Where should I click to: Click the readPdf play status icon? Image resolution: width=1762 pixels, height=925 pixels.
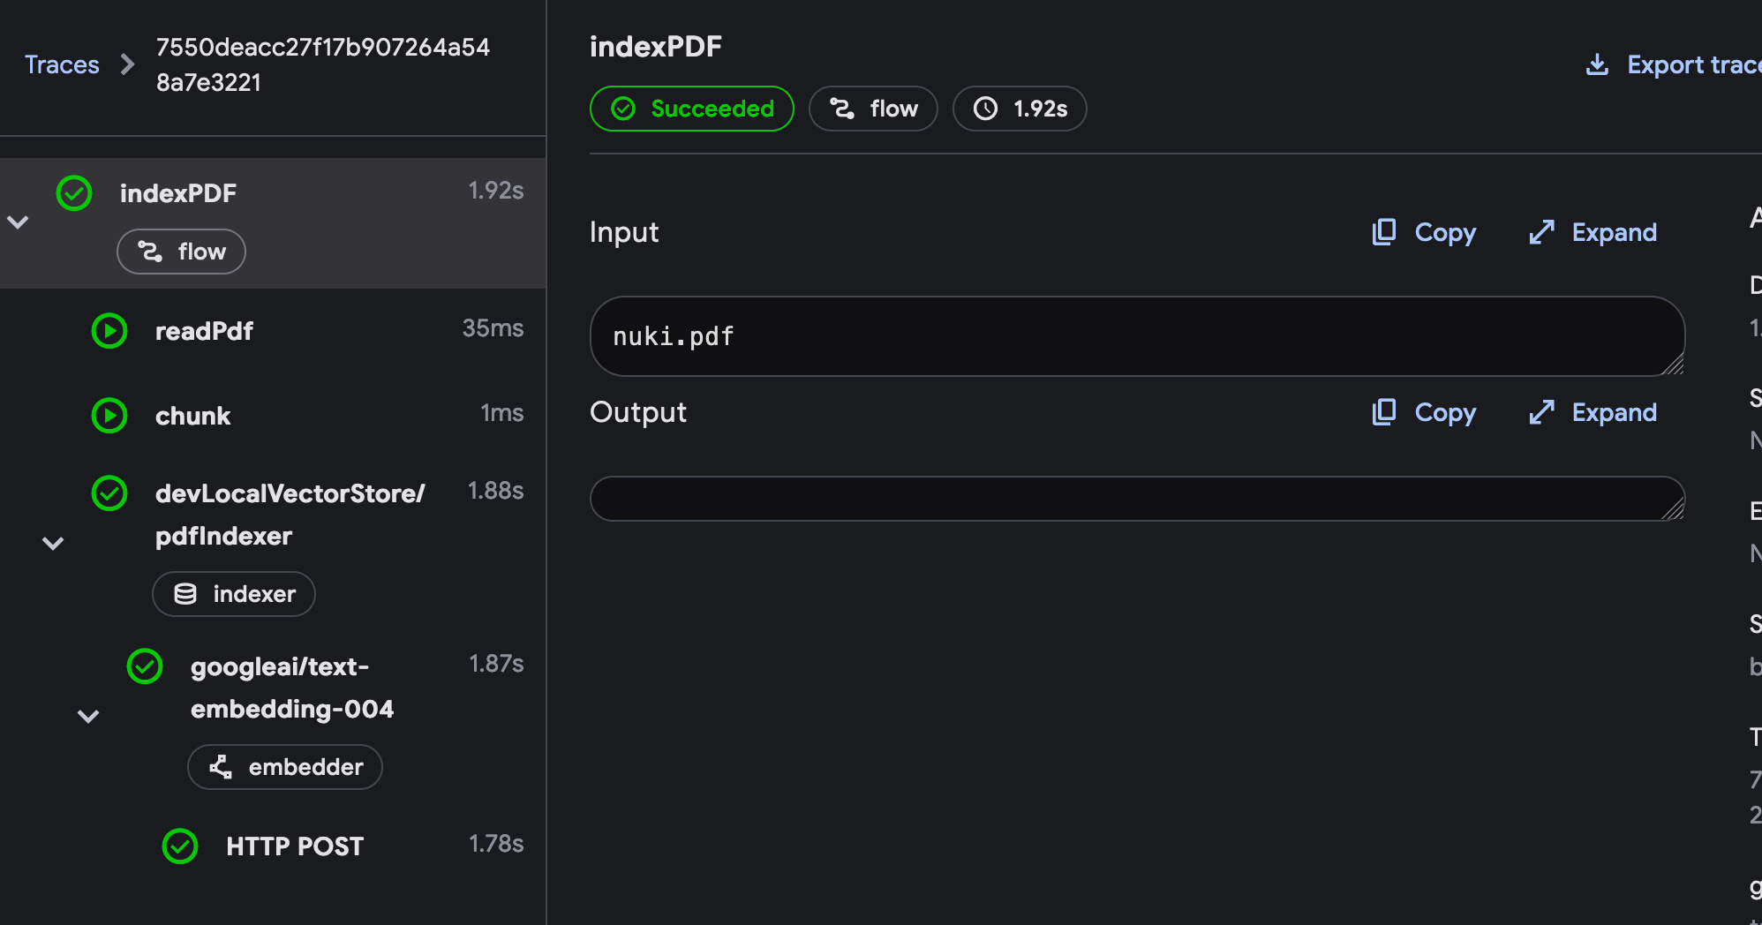pos(109,331)
